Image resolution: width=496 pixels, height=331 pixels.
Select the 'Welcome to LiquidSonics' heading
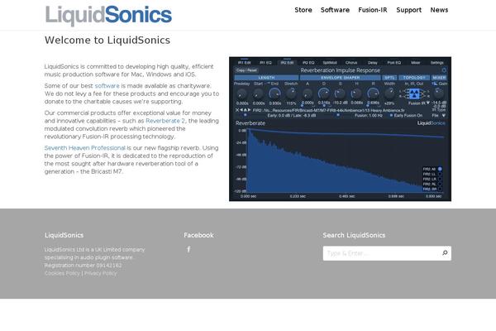[107, 41]
